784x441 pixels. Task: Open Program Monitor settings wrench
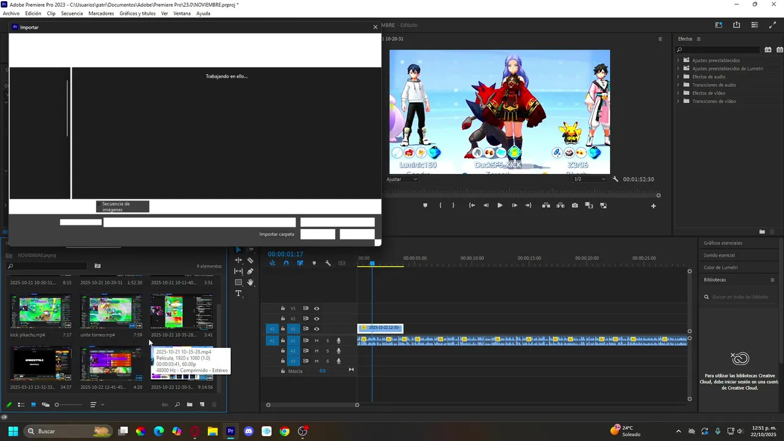616,179
